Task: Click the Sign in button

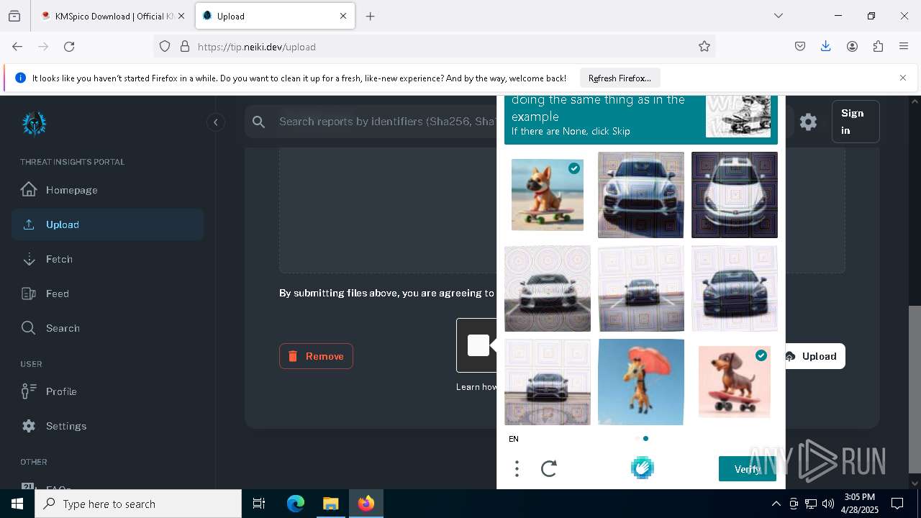Action: (856, 122)
